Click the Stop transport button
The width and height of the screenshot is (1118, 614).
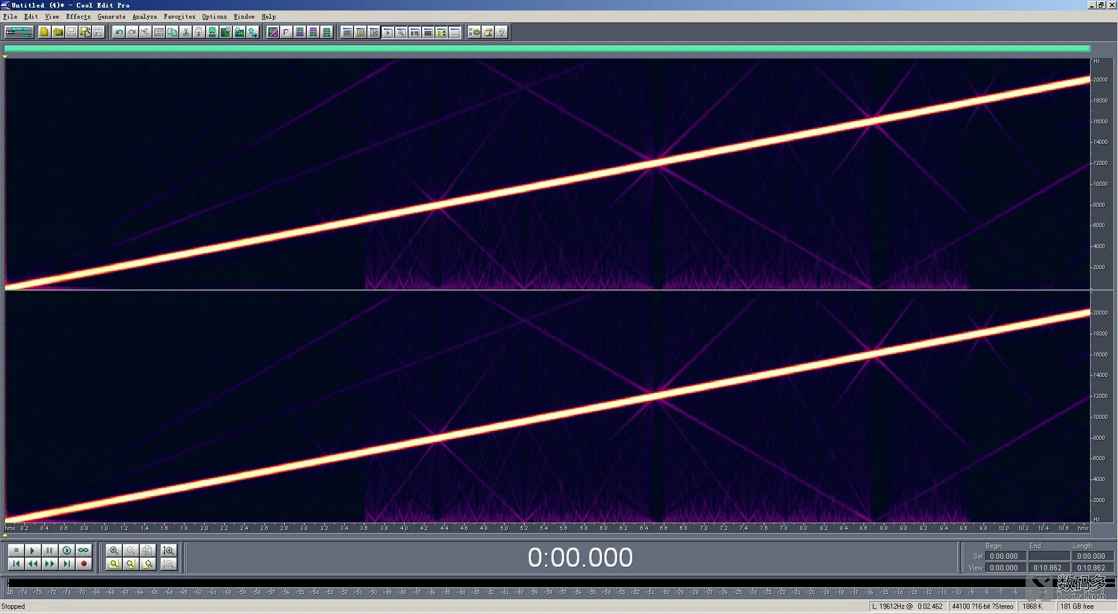coord(16,550)
